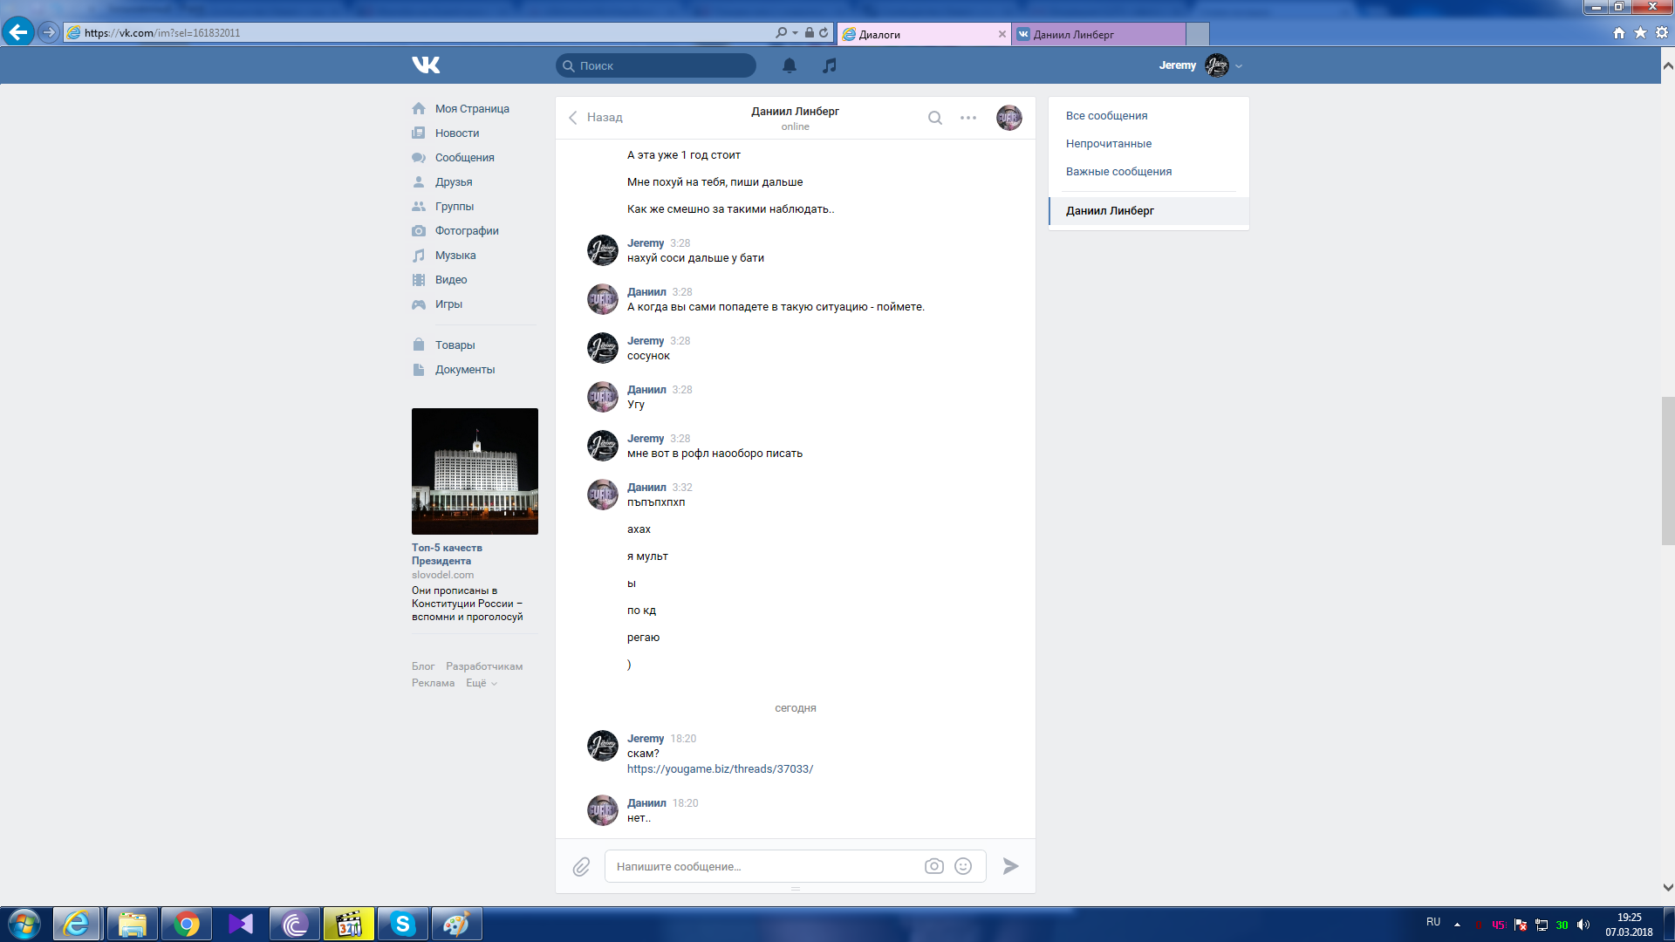
Task: Click the paperclip attachment icon
Action: pyautogui.click(x=581, y=866)
